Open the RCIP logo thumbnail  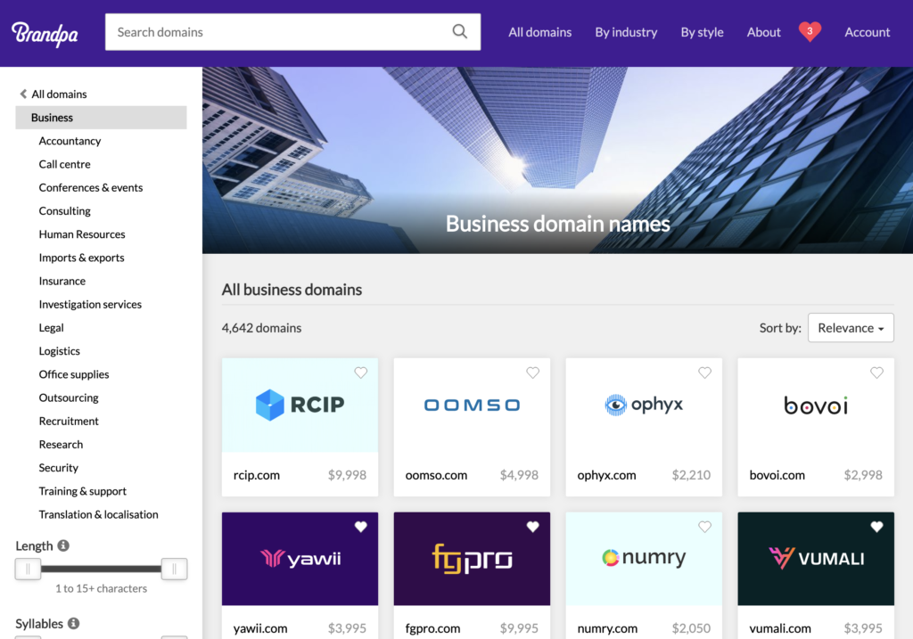click(x=300, y=405)
